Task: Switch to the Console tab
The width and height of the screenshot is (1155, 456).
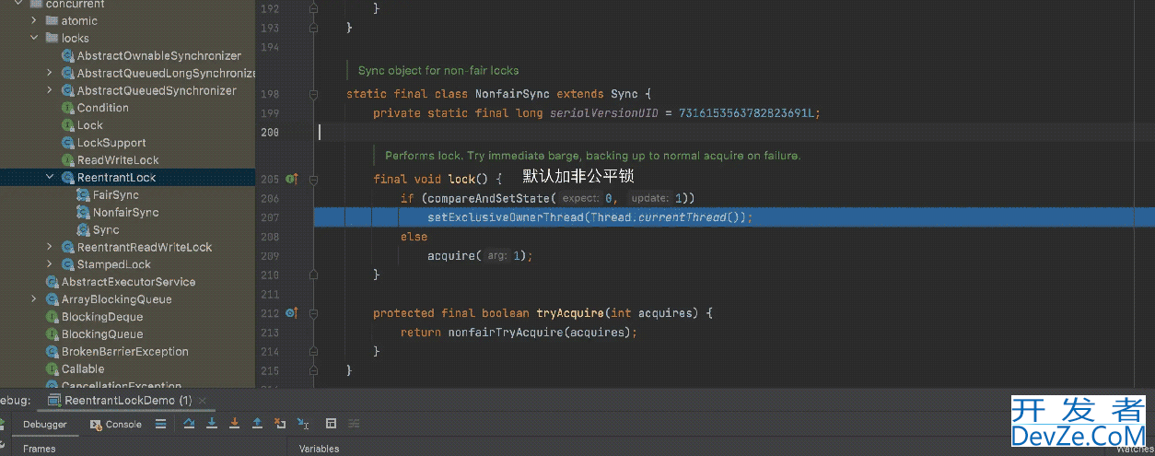Action: (116, 424)
